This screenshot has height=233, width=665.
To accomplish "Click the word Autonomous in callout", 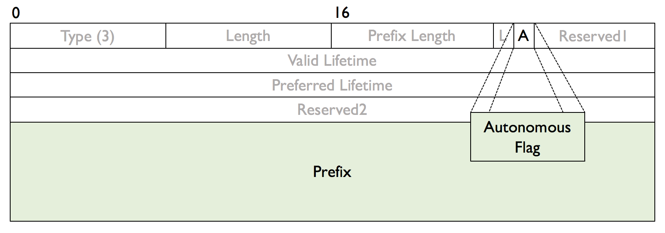I will (x=527, y=127).
